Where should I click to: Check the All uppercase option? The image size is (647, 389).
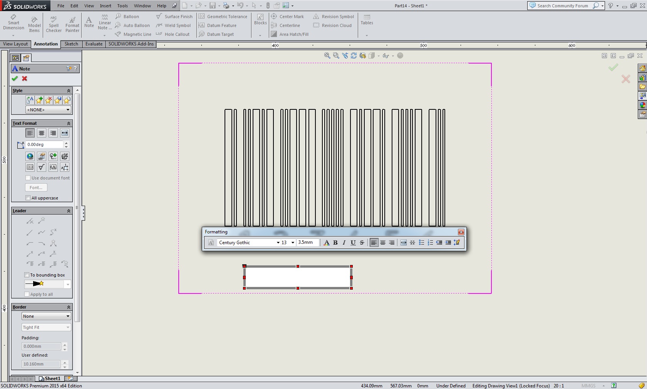(x=28, y=198)
